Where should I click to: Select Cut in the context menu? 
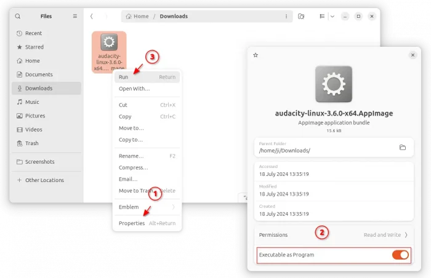tap(147, 105)
